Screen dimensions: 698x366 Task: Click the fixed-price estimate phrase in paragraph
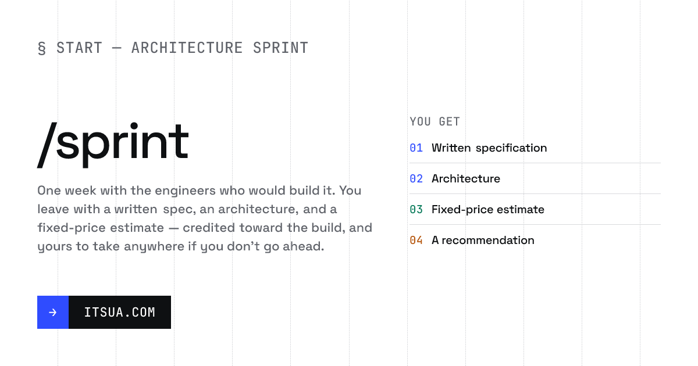(x=101, y=228)
